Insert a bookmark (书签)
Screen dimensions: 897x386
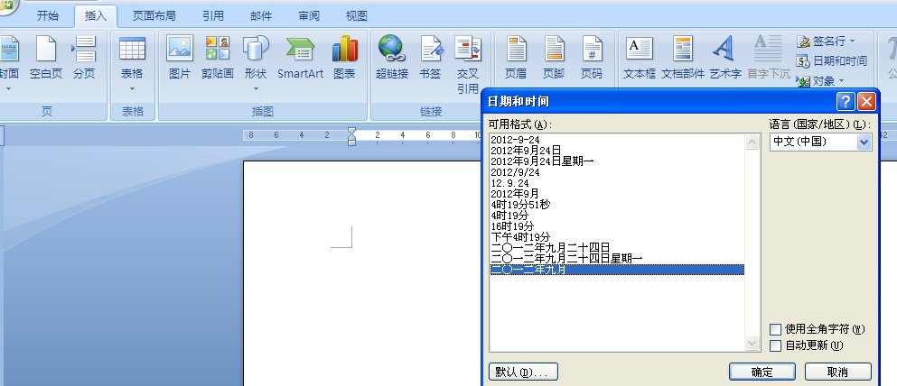tap(430, 57)
